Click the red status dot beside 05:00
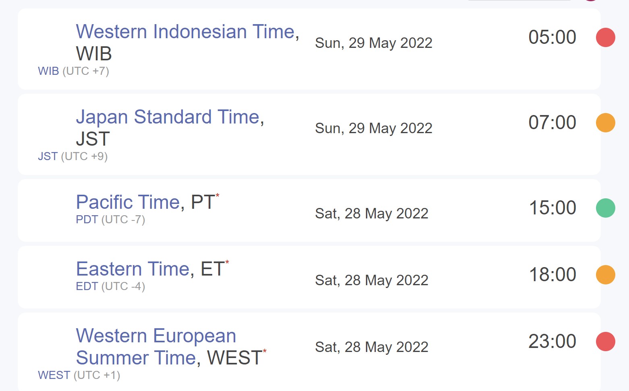The width and height of the screenshot is (629, 391). point(605,37)
